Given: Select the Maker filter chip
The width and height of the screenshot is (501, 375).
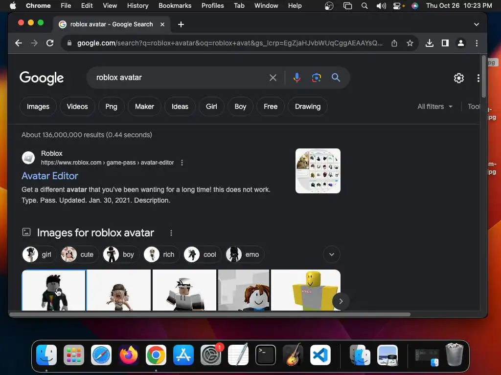Looking at the screenshot, I should click(x=144, y=106).
